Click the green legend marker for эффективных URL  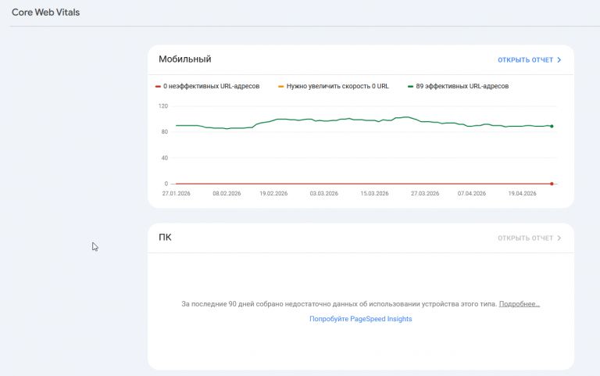coord(411,86)
